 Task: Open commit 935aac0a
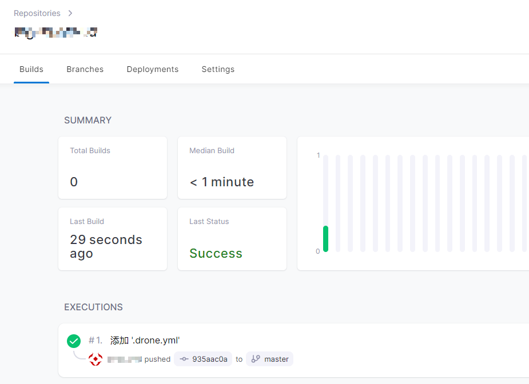[x=203, y=359]
